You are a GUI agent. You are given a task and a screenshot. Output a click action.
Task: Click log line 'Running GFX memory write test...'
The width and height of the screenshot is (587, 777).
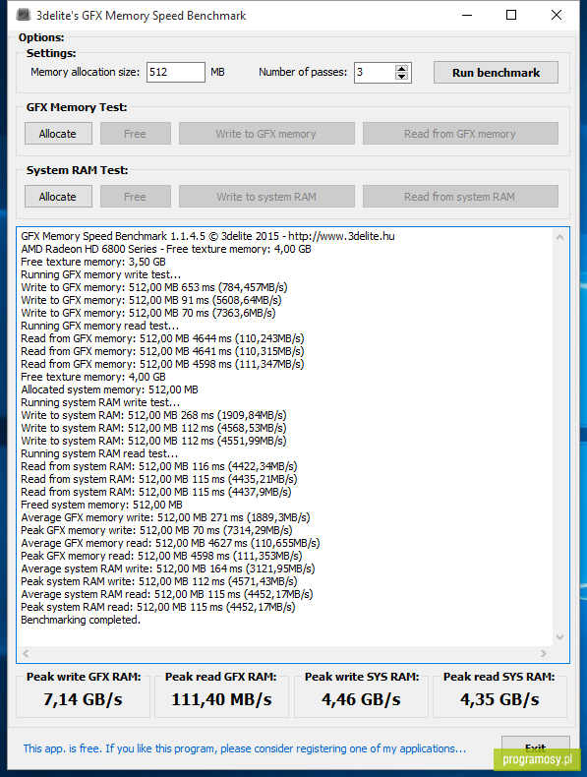101,274
